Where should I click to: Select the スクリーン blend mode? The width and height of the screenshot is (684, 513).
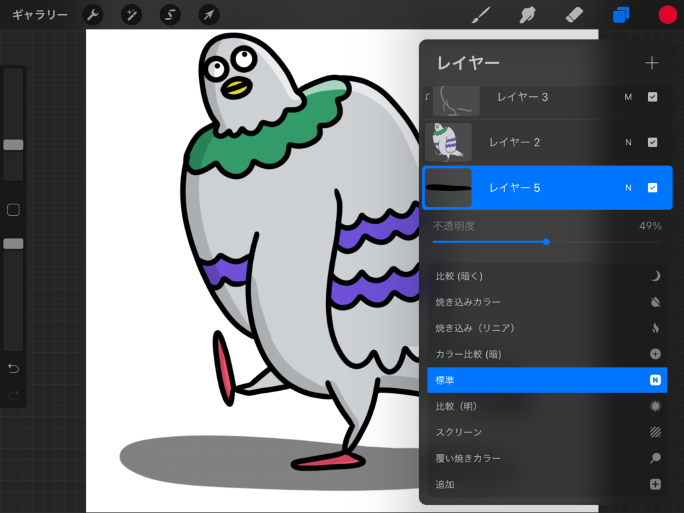[546, 432]
